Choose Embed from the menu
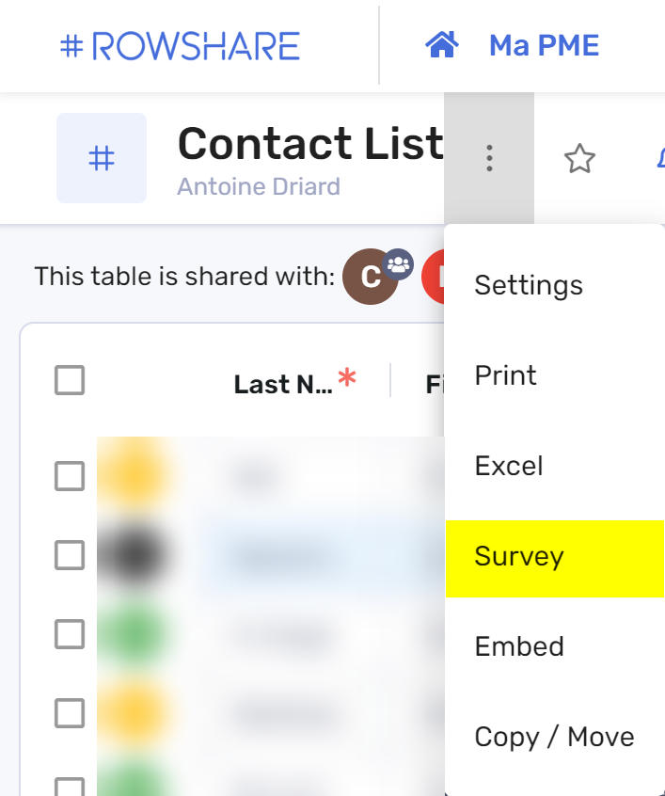The width and height of the screenshot is (665, 796). pos(555,646)
